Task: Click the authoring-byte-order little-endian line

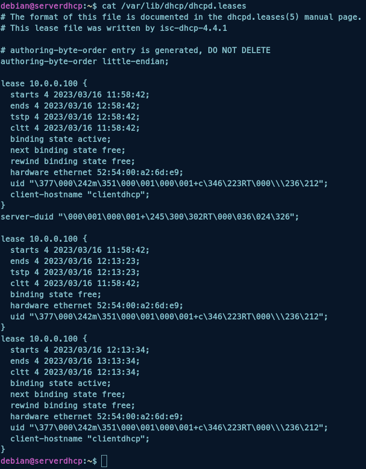Action: (x=85, y=62)
